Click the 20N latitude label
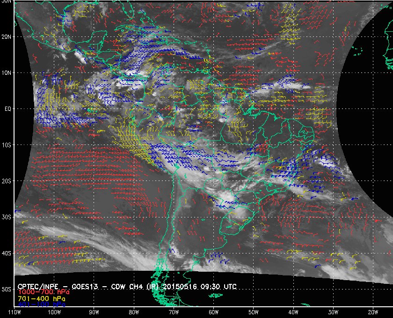The image size is (393, 318). pyautogui.click(x=6, y=36)
